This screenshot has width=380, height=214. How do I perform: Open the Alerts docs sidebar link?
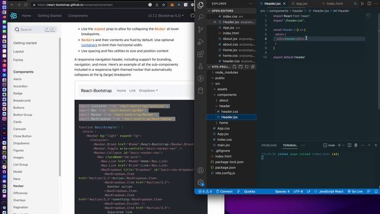[17, 79]
